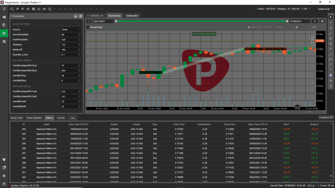335x188 pixels.
Task: Click the hamburger menu icon
Action: point(4,9)
